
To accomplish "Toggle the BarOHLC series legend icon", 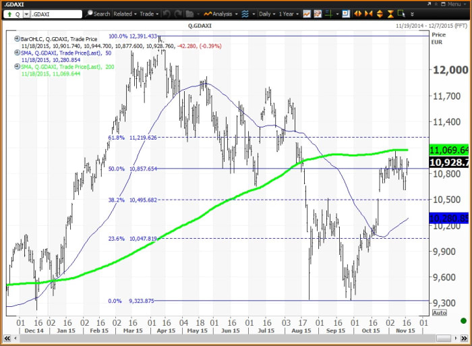I will click(x=17, y=38).
